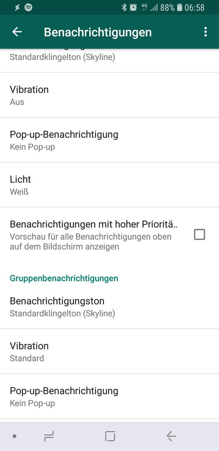The width and height of the screenshot is (219, 451).
Task: Tap the back arrow in the header
Action: tap(17, 32)
